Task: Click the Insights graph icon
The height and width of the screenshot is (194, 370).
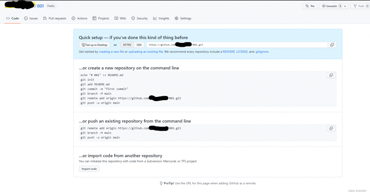Action: click(155, 18)
